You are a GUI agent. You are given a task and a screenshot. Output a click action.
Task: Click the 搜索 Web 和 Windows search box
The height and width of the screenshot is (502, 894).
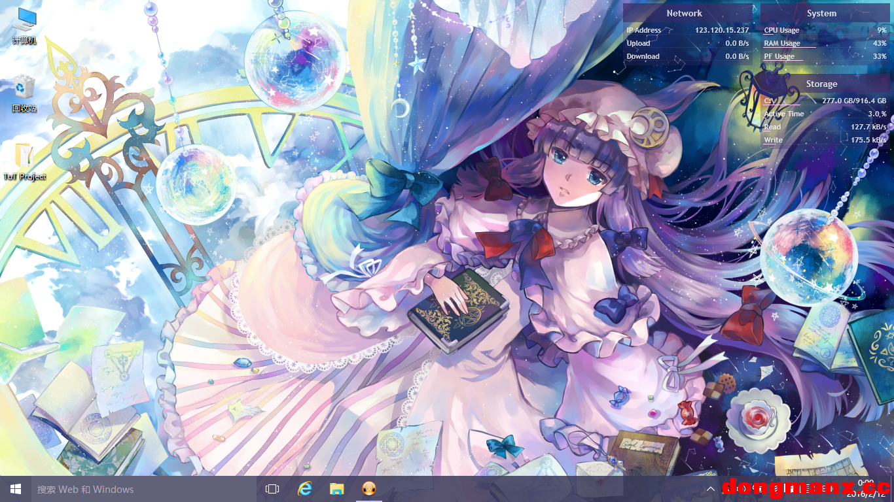tap(144, 489)
